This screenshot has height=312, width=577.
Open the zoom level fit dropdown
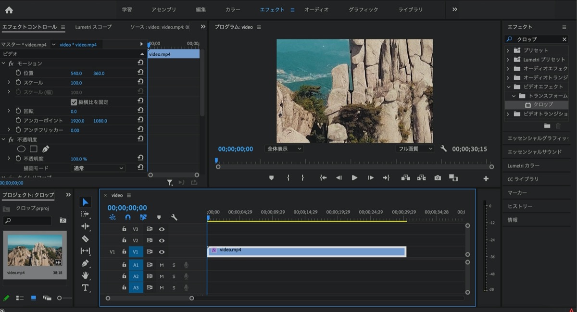(x=284, y=149)
